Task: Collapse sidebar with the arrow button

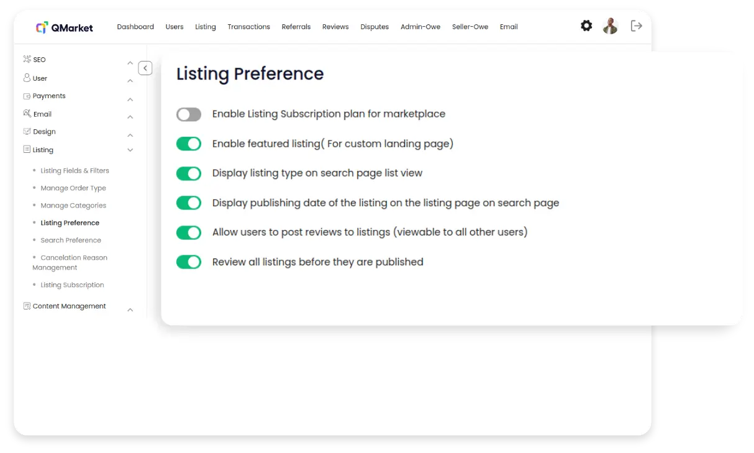Action: pos(145,68)
